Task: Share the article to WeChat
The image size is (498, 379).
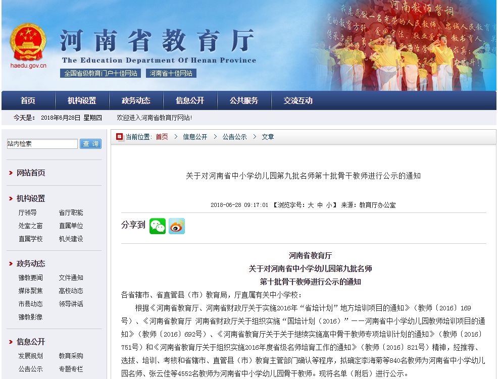Action: pos(159,226)
